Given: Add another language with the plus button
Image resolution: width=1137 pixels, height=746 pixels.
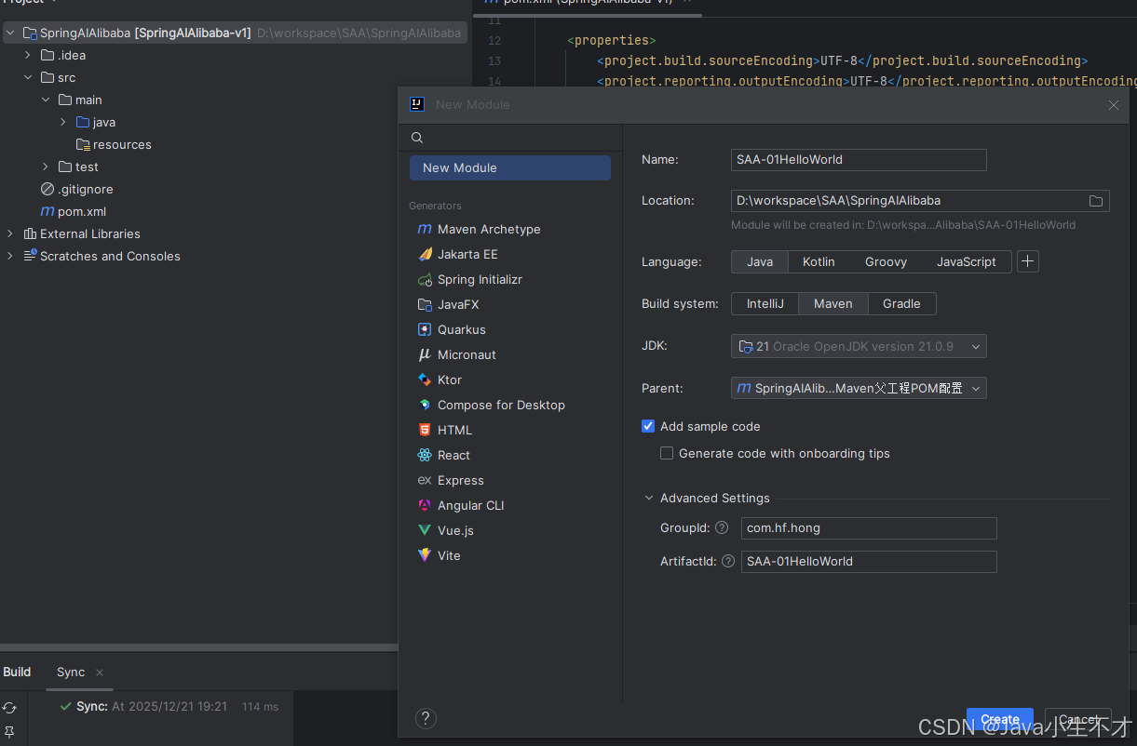Looking at the screenshot, I should coord(1028,261).
